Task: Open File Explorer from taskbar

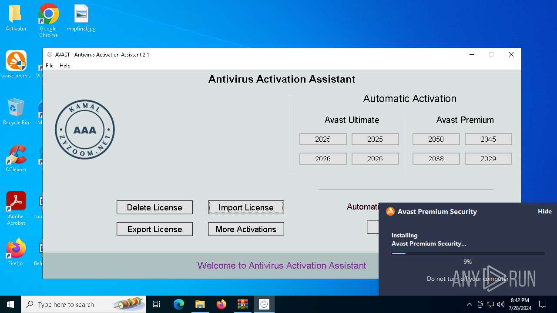Action: (200, 304)
